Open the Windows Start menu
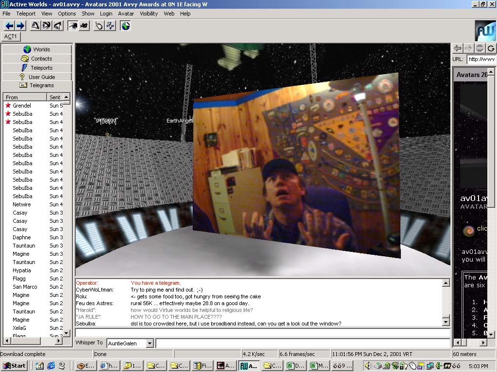Viewport: 497px width, 372px height. [14, 366]
